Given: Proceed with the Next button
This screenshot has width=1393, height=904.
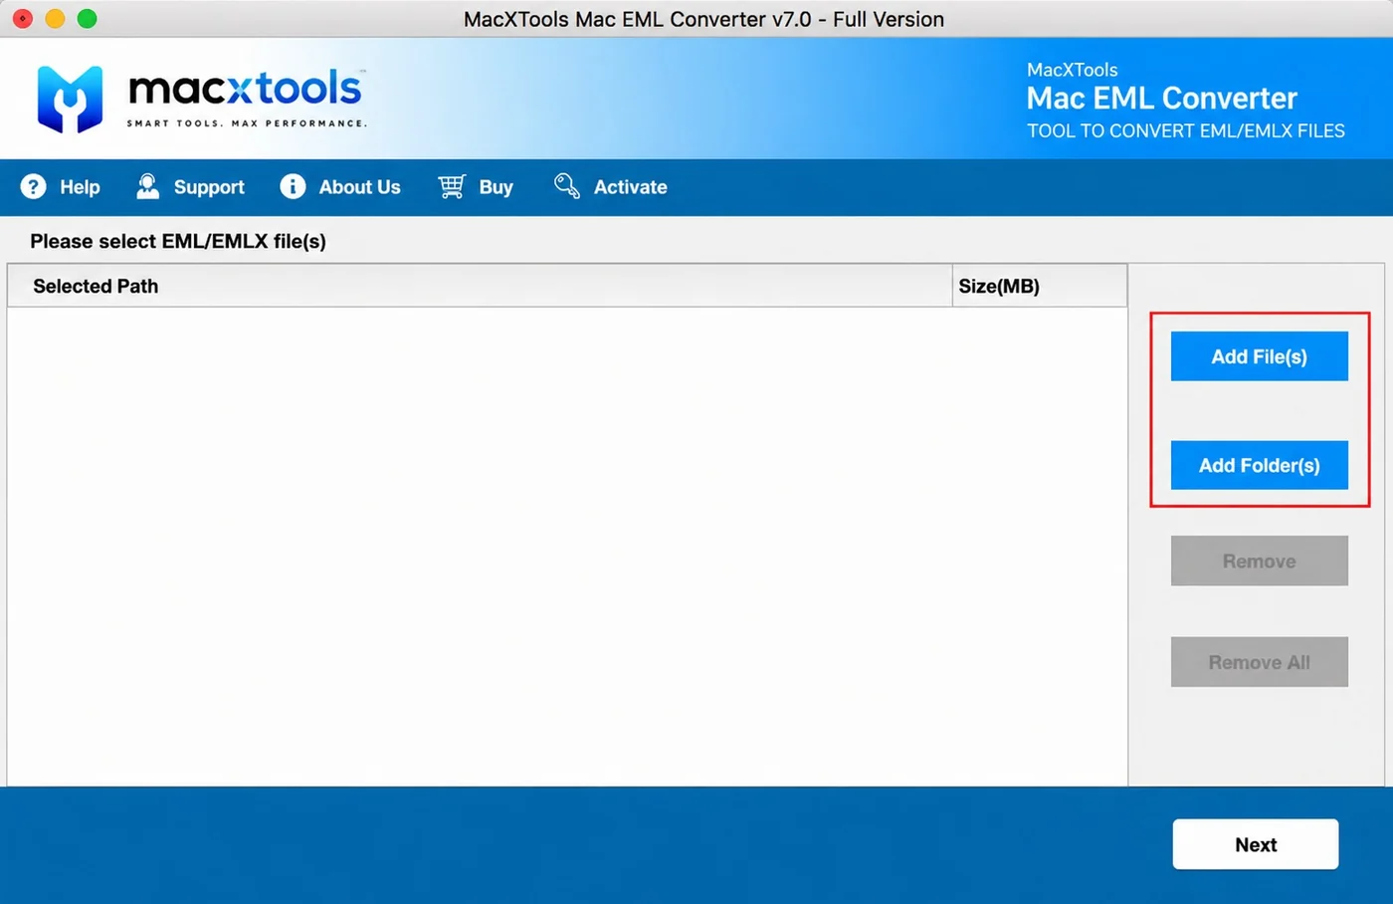Looking at the screenshot, I should pos(1256,844).
